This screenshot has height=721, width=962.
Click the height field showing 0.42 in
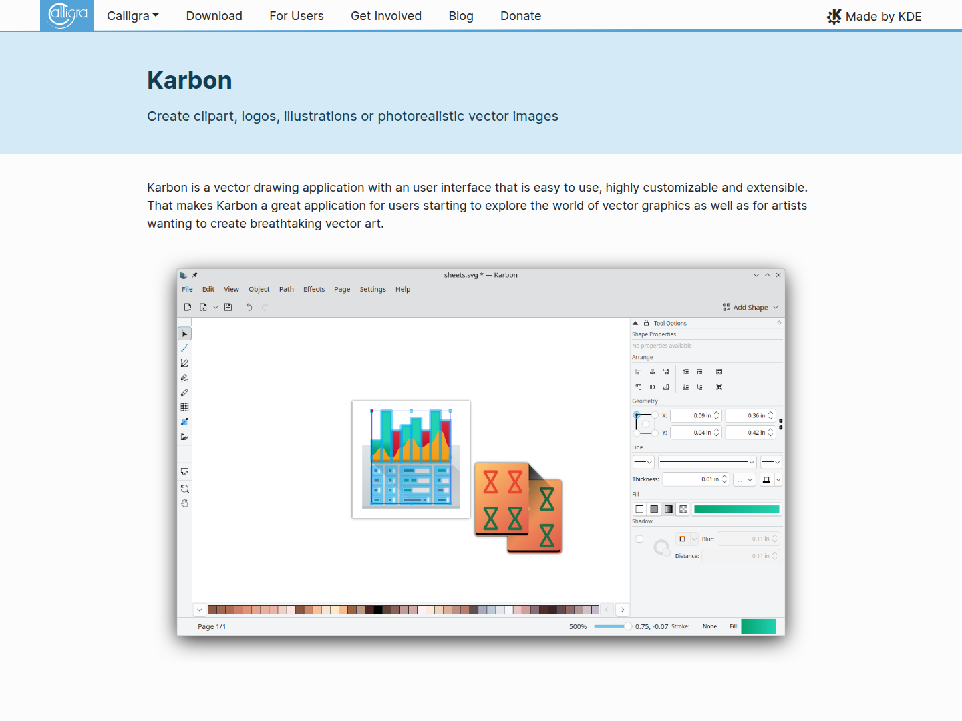point(750,433)
